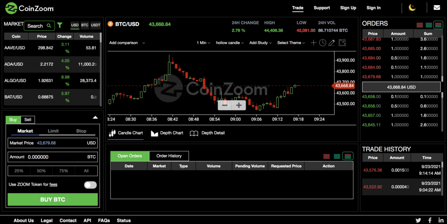Select the Market order tab
Viewport: 447px width, 224px height.
(25, 131)
